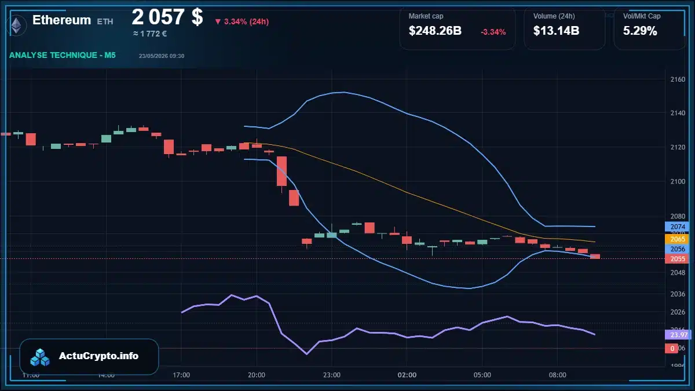Click the blue 2056 lower band tag
Viewport: 695px width, 391px height.
(x=676, y=249)
